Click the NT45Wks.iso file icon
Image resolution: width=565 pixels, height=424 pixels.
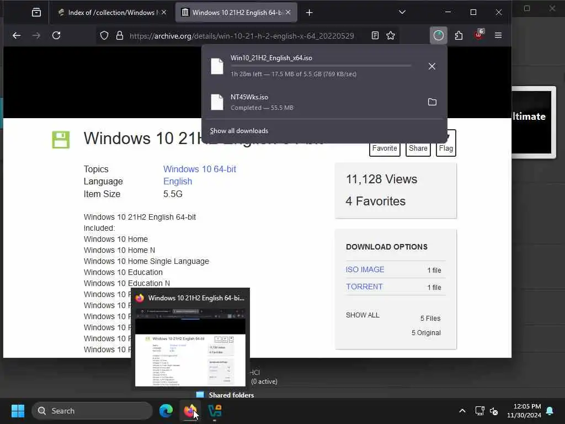217,102
